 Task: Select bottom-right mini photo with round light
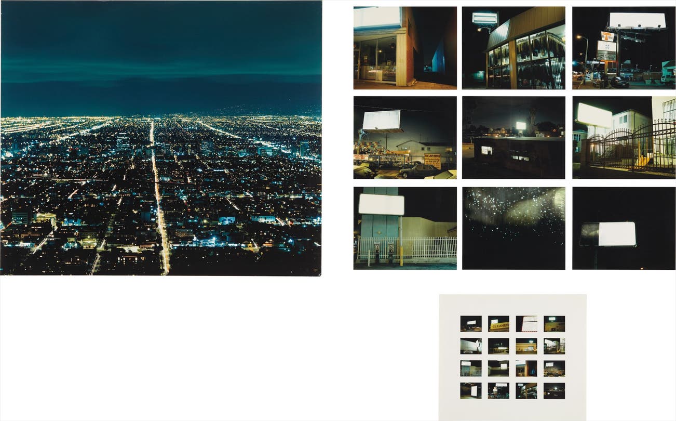tap(554, 391)
